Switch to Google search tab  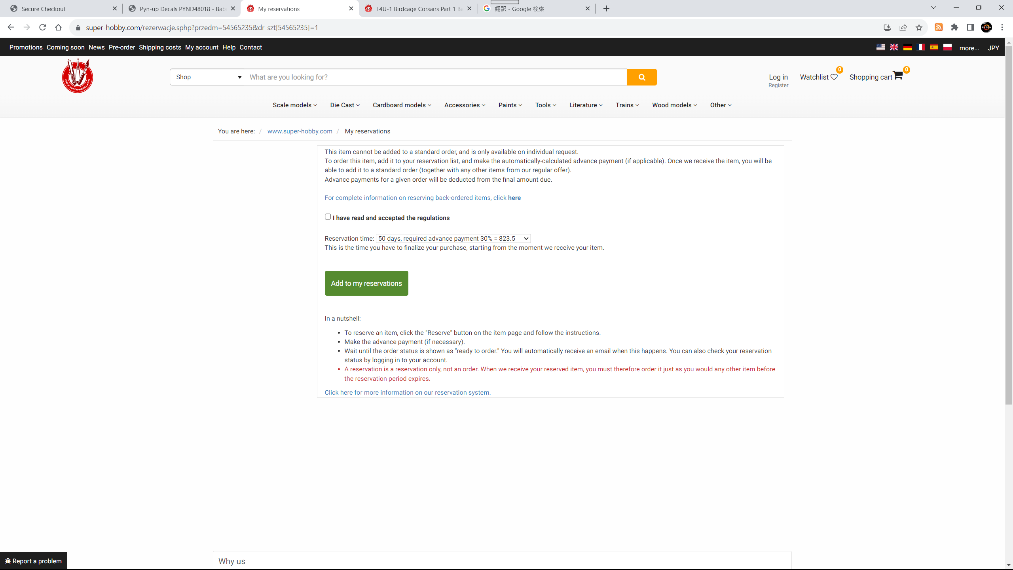coord(536,8)
